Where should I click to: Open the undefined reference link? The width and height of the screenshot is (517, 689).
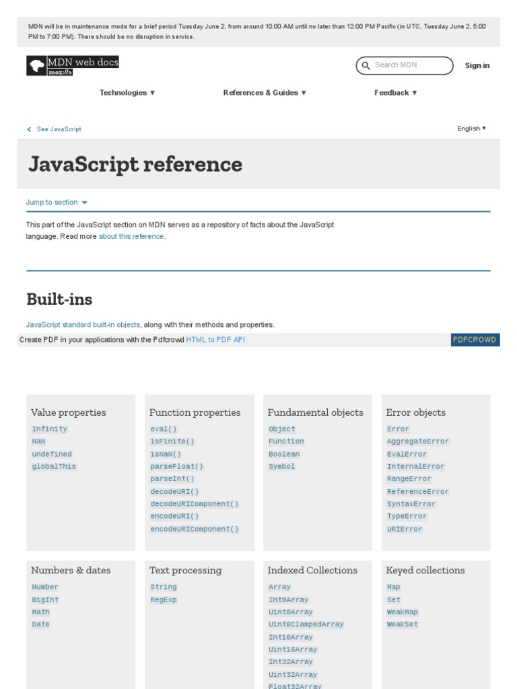[x=51, y=454]
